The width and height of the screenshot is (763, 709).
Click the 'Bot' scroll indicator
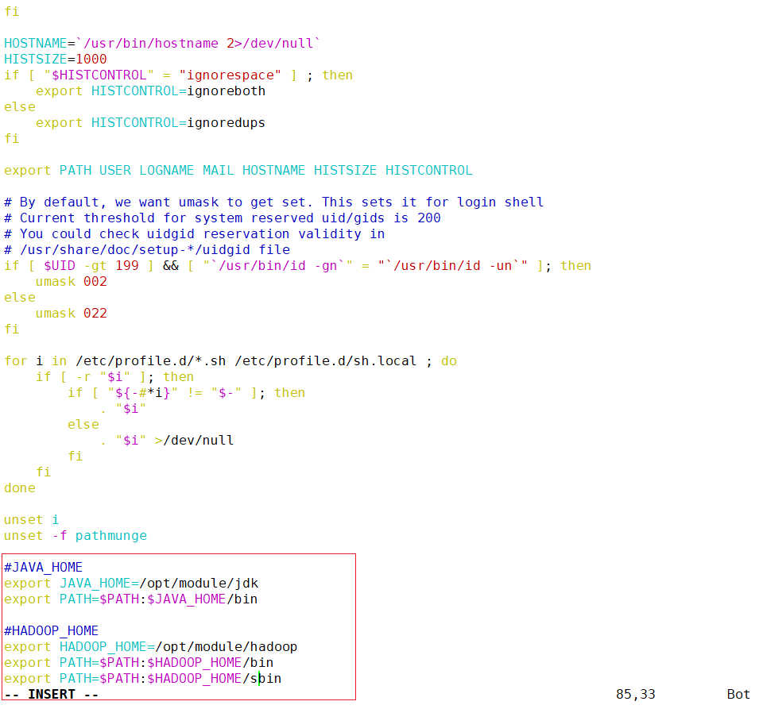point(738,695)
